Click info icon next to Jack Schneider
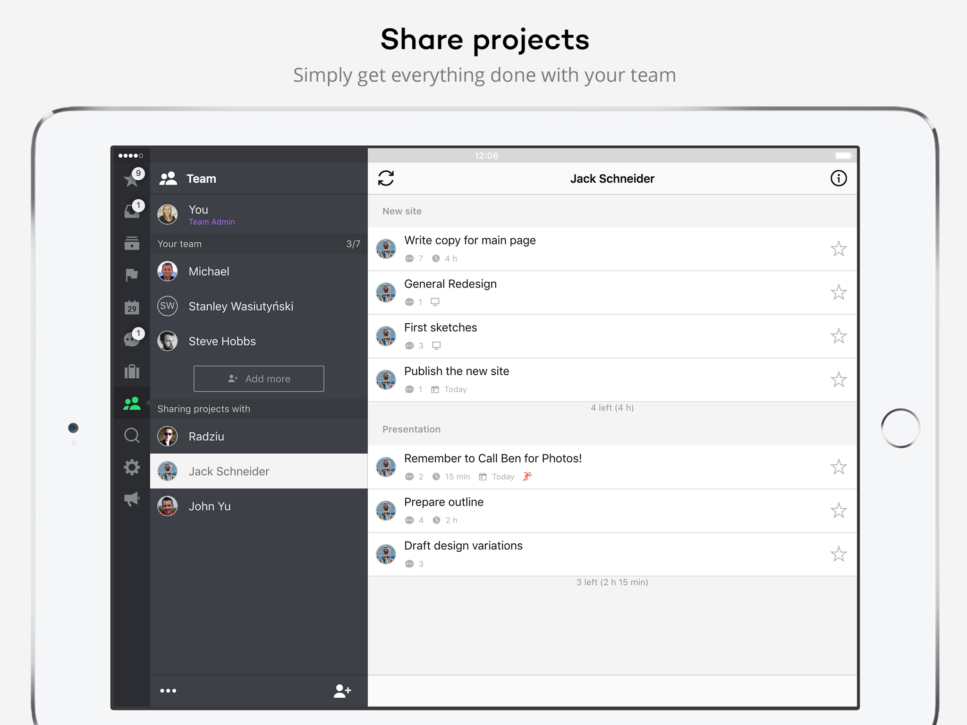This screenshot has height=725, width=967. pos(838,179)
